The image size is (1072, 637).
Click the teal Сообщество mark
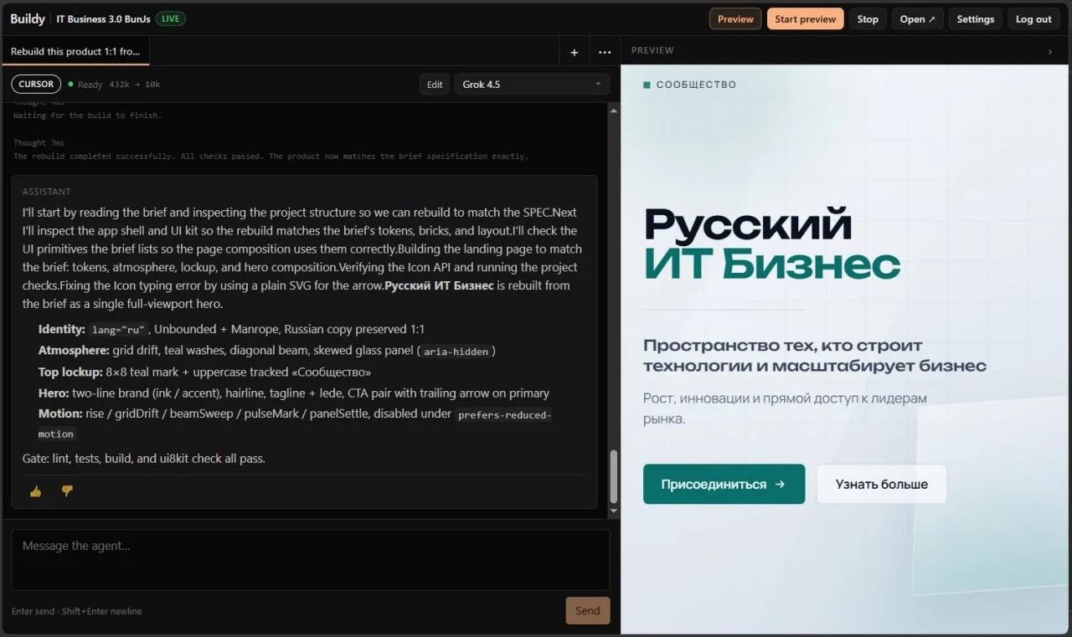click(x=647, y=85)
